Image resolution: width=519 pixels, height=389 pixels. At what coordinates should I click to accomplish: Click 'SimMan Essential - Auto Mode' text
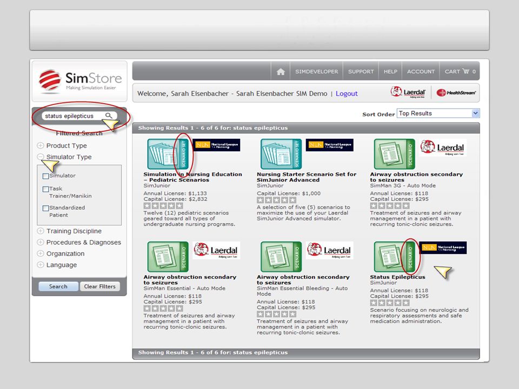[184, 289]
